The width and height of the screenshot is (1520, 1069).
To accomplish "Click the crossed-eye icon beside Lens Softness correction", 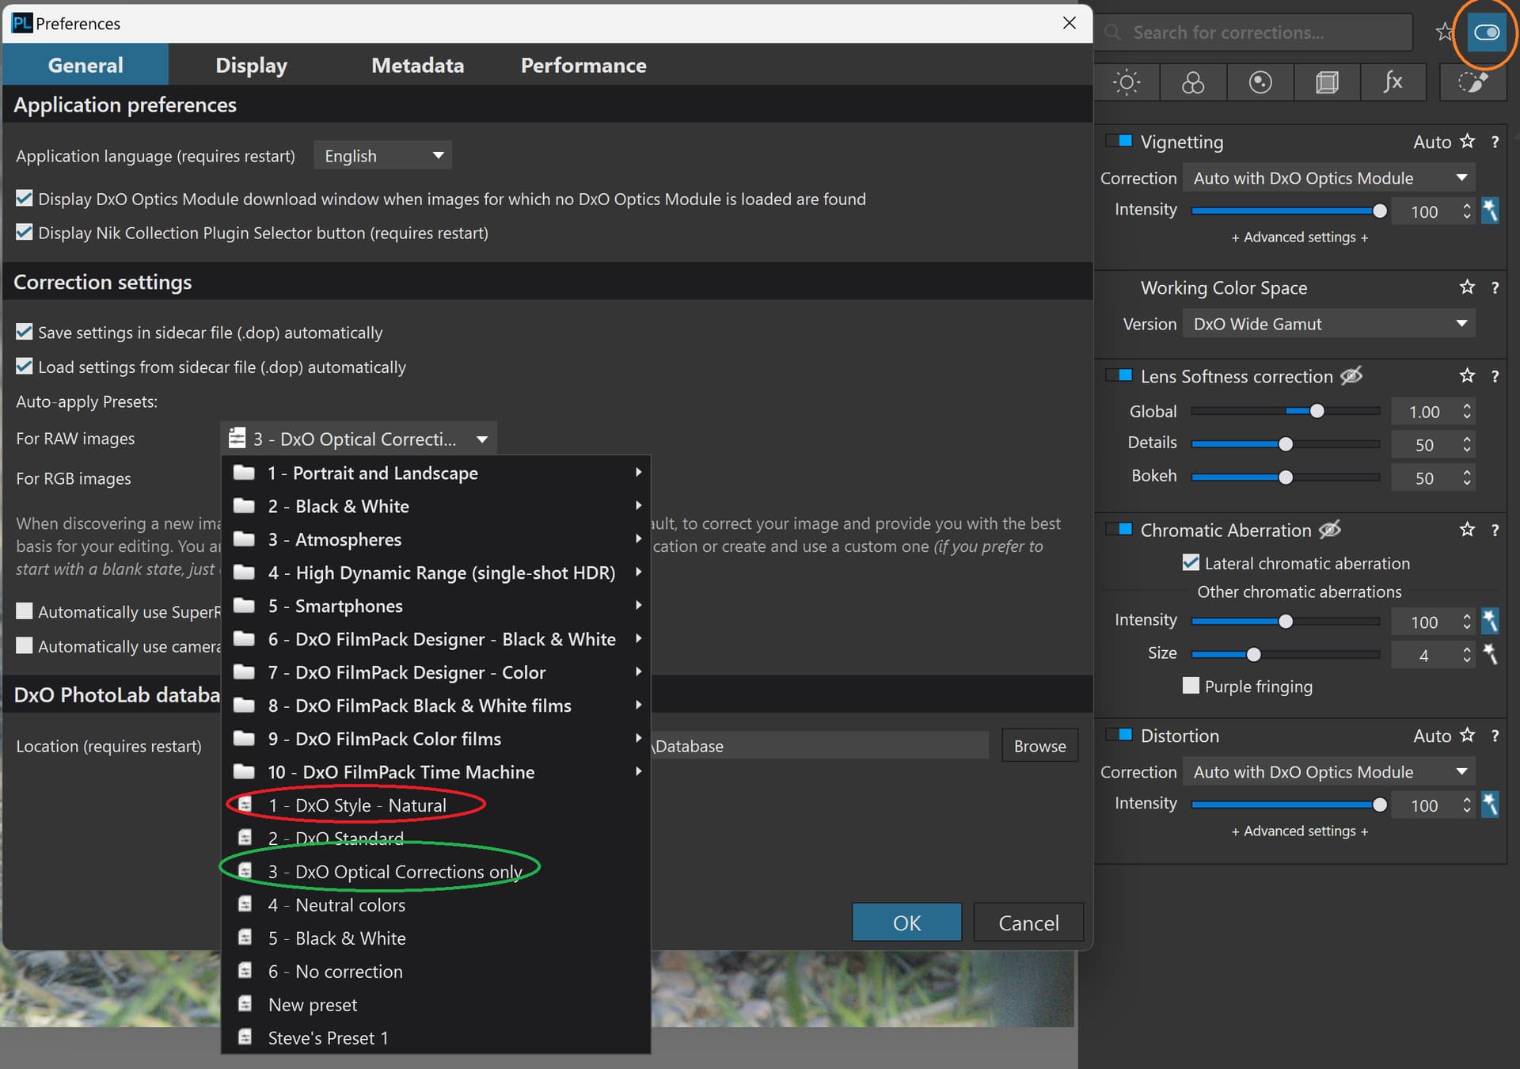I will [x=1351, y=375].
